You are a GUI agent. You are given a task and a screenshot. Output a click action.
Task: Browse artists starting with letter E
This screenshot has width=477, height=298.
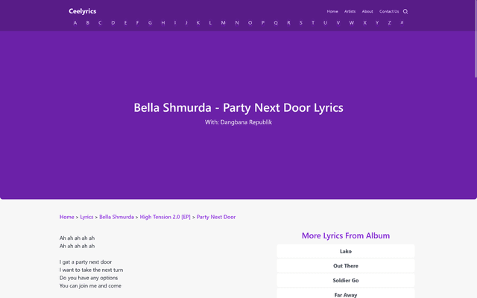pyautogui.click(x=125, y=23)
